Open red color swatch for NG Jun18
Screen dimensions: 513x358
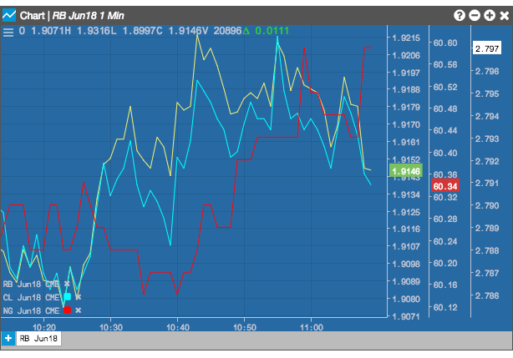[x=68, y=310]
